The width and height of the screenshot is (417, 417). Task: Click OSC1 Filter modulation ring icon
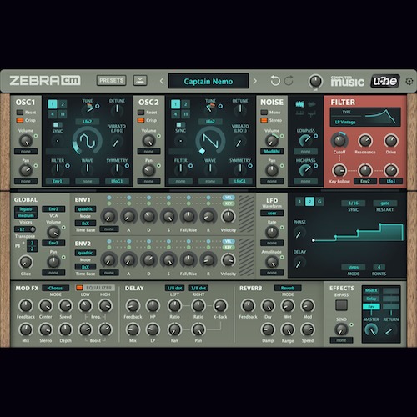click(68, 166)
